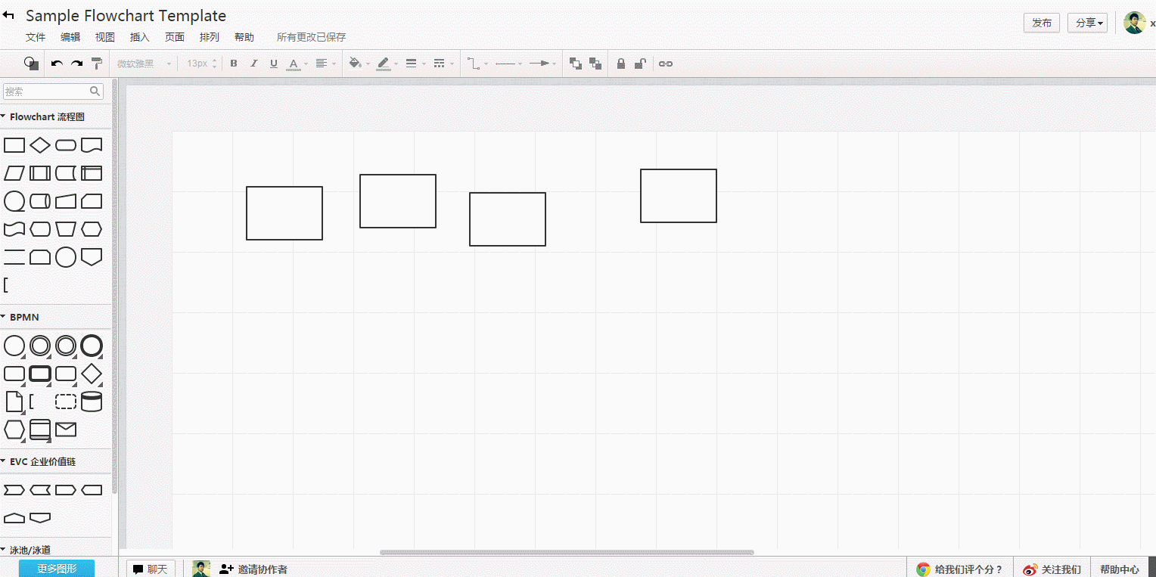Click the 更多图形 more shapes button
This screenshot has width=1156, height=577.
pyautogui.click(x=57, y=569)
